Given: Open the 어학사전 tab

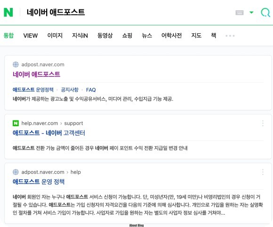Looking at the screenshot, I should coord(171,35).
